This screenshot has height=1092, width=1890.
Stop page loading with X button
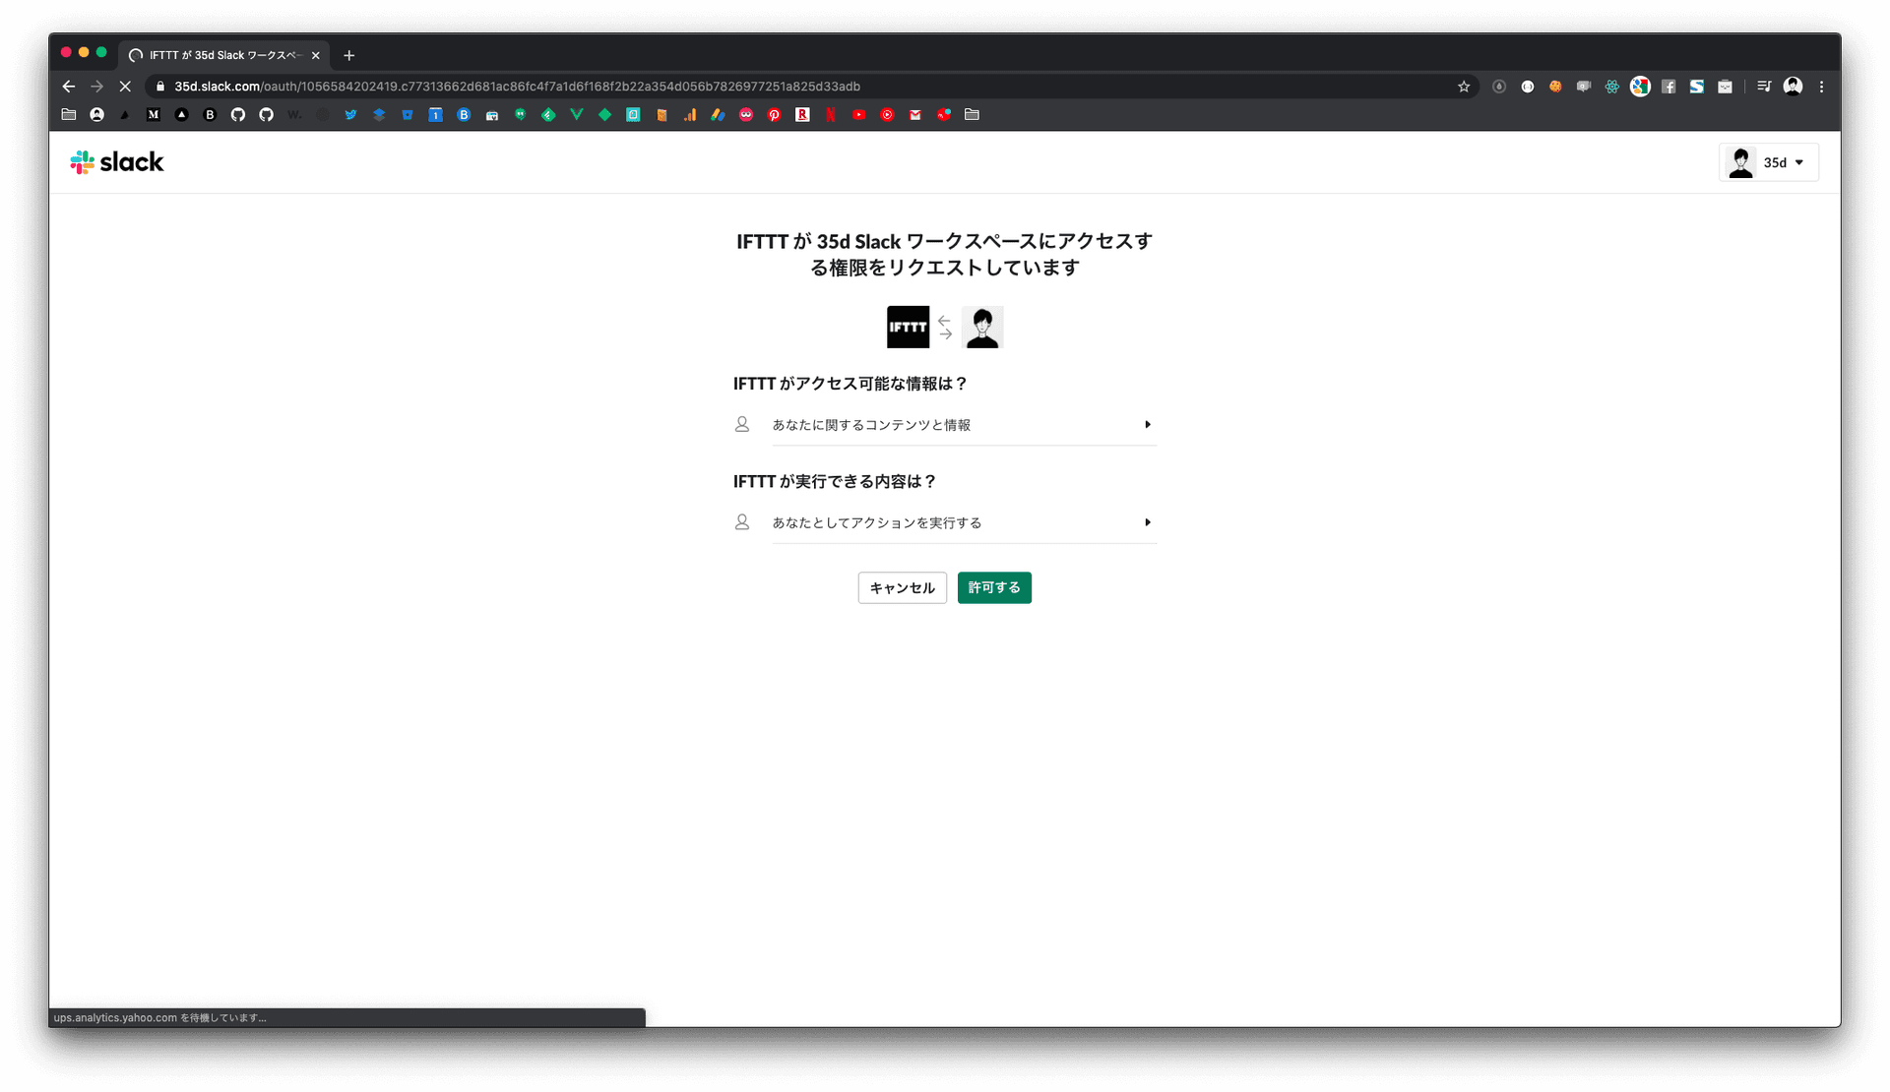125,87
